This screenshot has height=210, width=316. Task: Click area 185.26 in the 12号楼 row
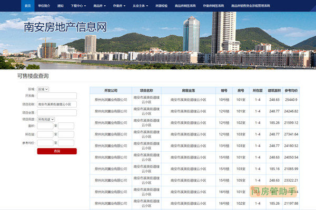coord(274,123)
